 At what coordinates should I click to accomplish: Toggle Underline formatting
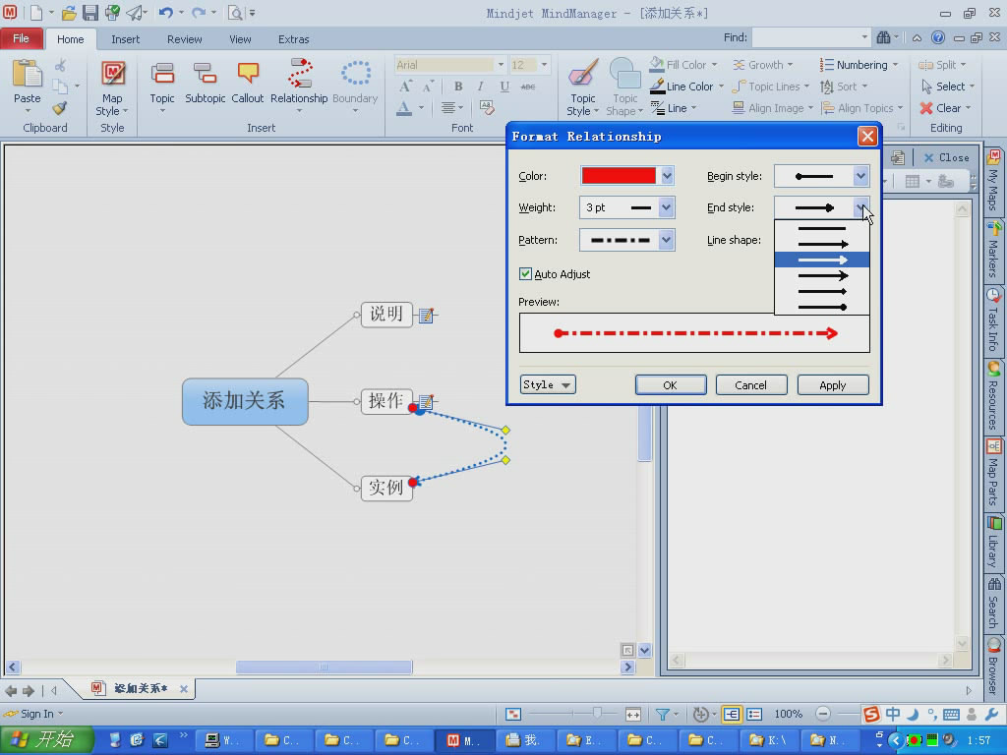(x=504, y=87)
